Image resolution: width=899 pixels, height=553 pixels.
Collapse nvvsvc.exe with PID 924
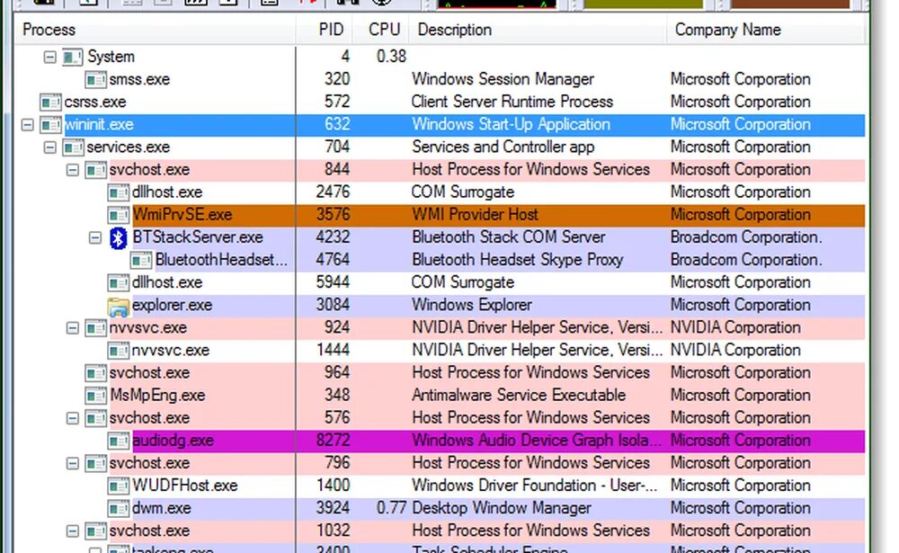click(72, 328)
